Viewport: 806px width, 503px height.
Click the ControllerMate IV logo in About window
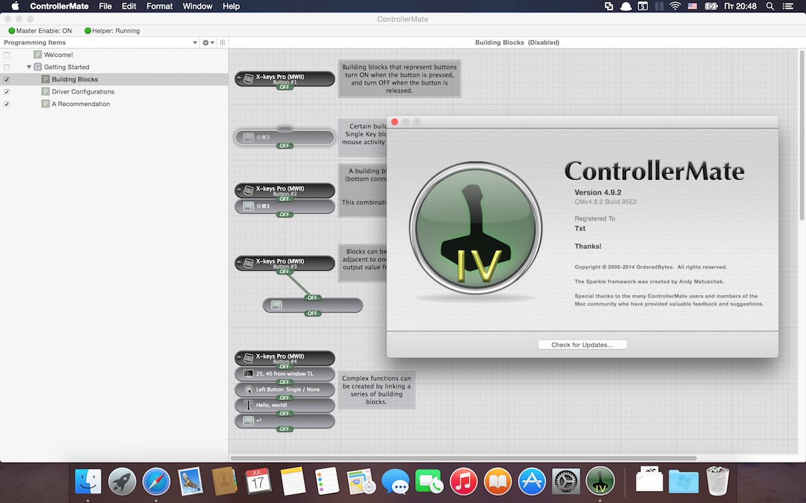(476, 227)
